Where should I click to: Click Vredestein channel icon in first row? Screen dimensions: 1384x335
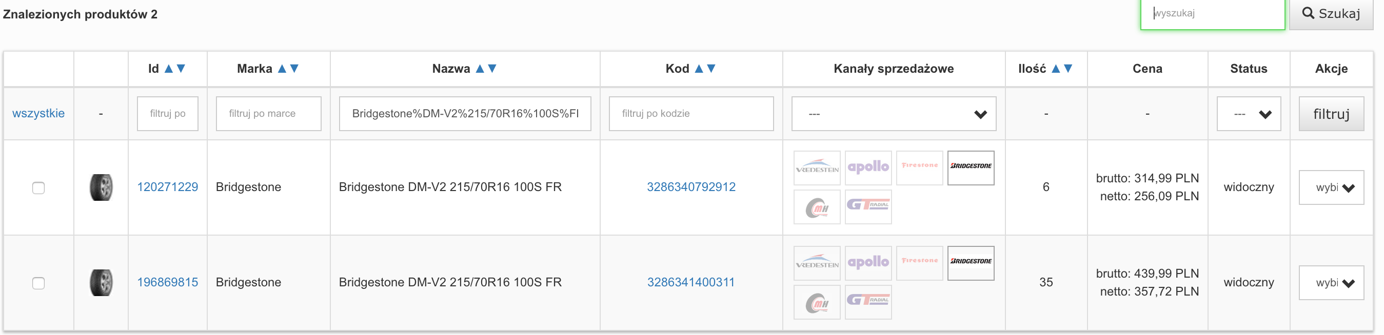coord(817,168)
